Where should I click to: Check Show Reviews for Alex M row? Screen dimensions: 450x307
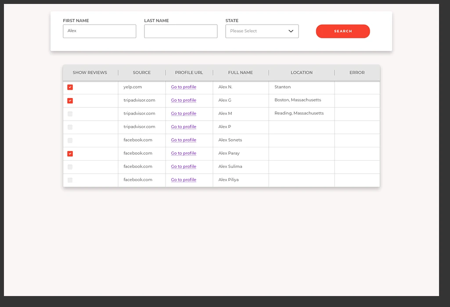point(70,114)
